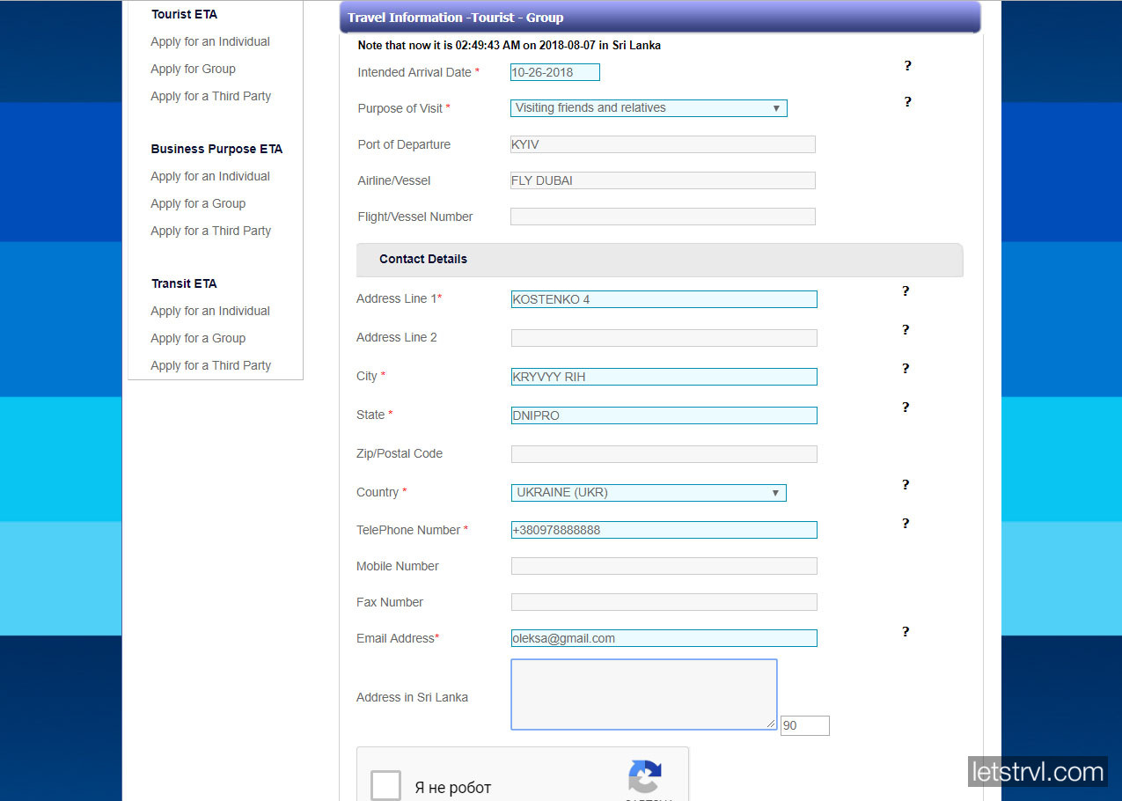This screenshot has width=1122, height=801.
Task: Click help question mark beside State field
Action: pyautogui.click(x=906, y=408)
